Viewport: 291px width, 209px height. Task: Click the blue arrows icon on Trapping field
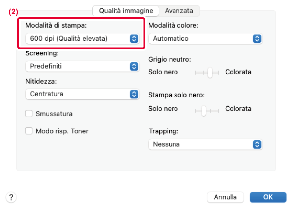point(257,144)
